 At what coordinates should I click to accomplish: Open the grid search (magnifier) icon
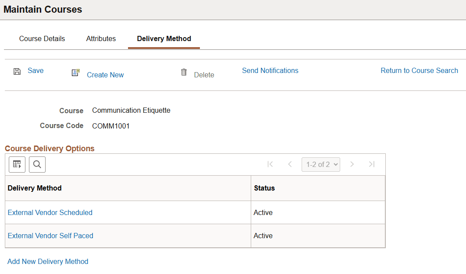[37, 164]
